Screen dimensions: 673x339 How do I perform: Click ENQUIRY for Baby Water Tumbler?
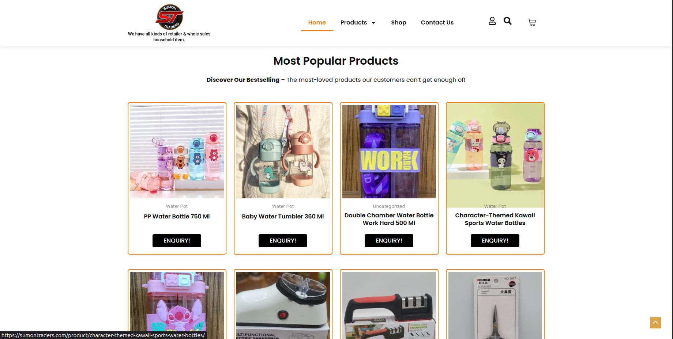pyautogui.click(x=283, y=241)
